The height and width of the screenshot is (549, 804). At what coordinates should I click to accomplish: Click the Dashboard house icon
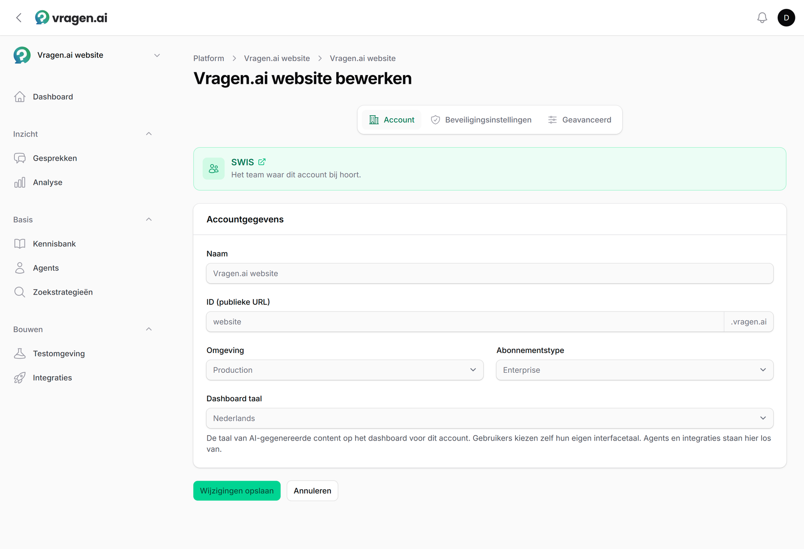pyautogui.click(x=20, y=97)
